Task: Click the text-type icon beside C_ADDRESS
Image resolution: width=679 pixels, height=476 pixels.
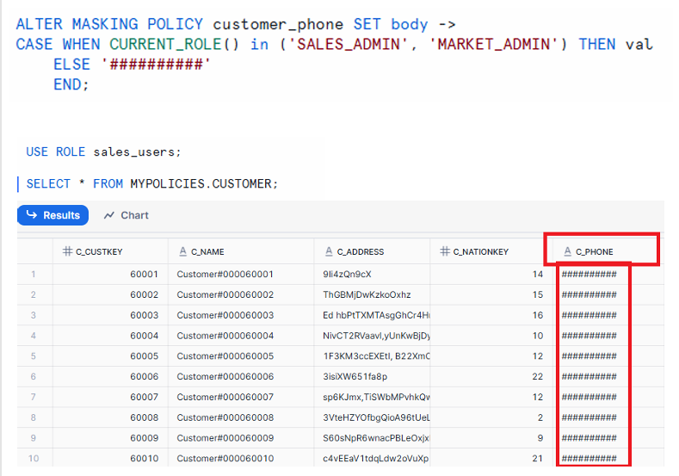Action: pos(330,251)
